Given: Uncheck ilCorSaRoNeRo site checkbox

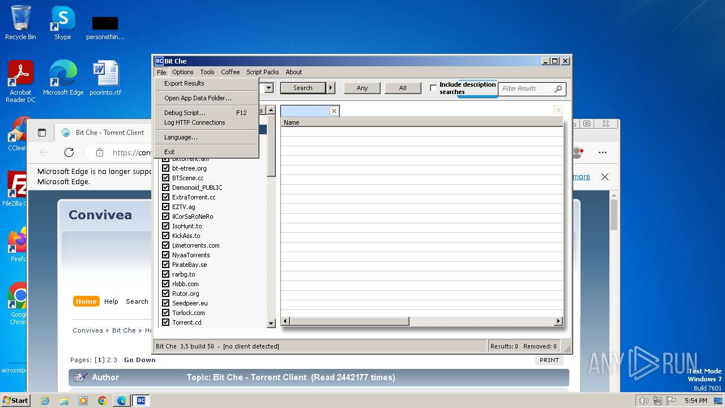Looking at the screenshot, I should 166,216.
